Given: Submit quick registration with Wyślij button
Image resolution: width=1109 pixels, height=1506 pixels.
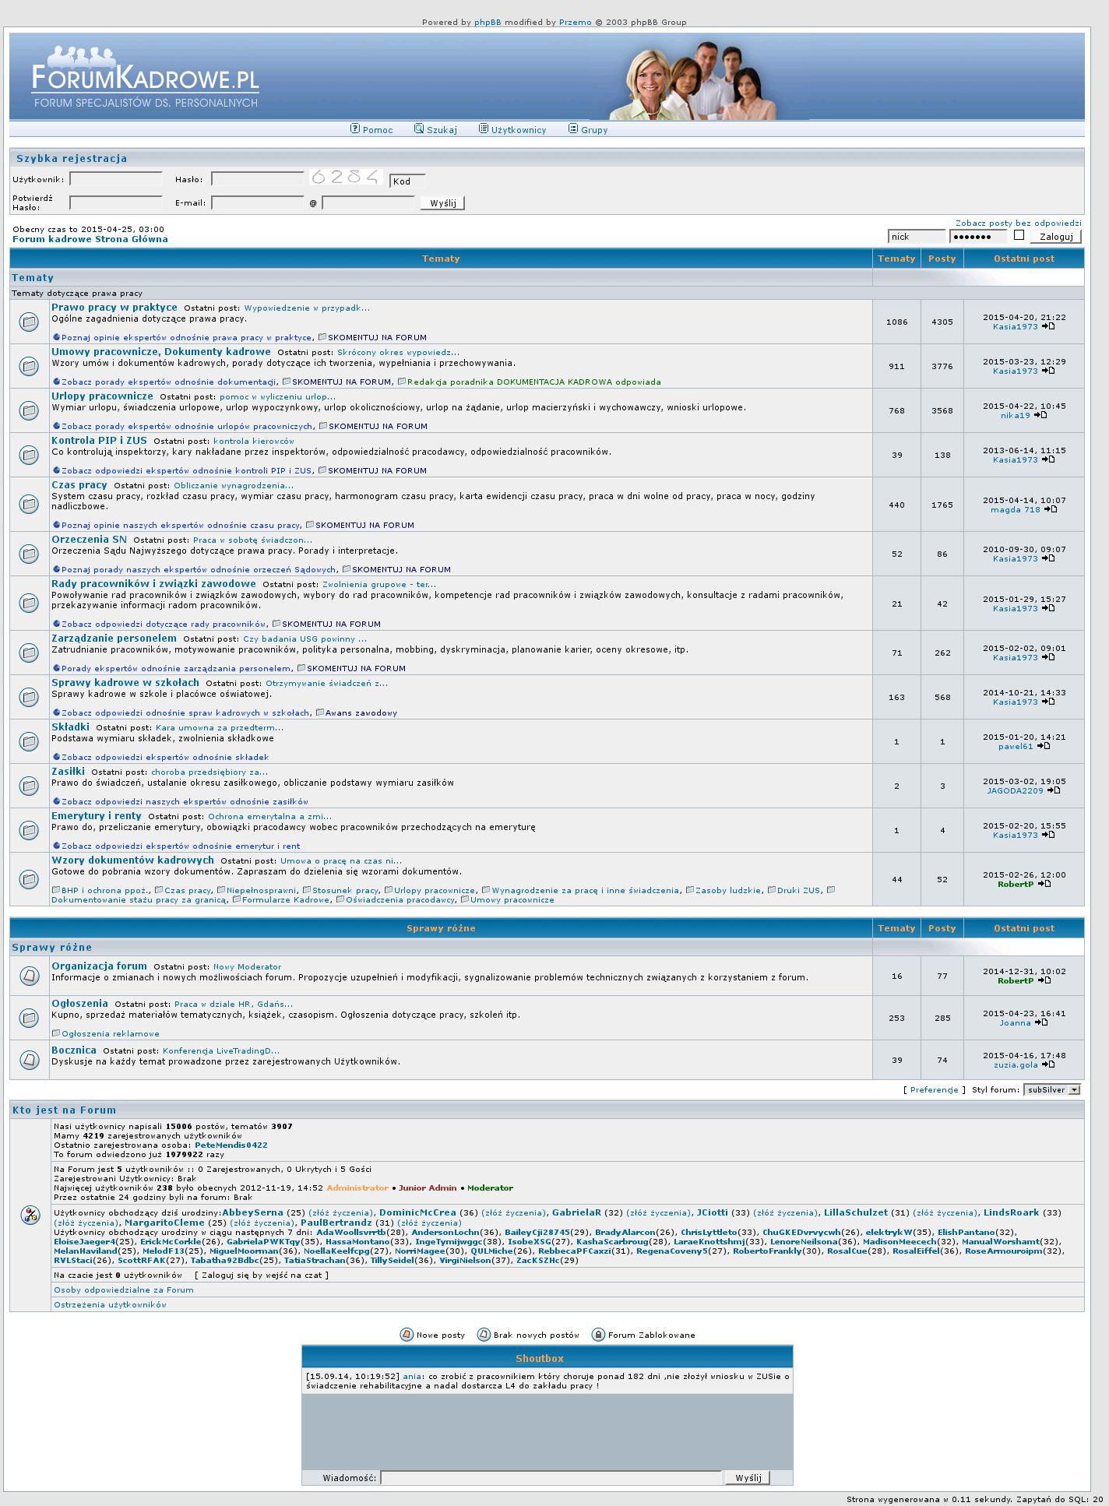Looking at the screenshot, I should [442, 203].
